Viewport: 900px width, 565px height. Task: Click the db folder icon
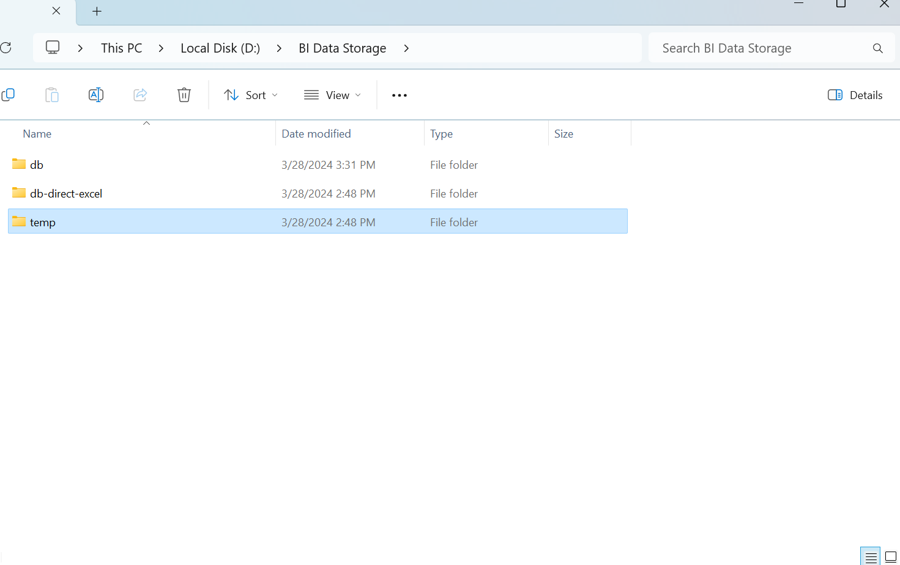(19, 164)
